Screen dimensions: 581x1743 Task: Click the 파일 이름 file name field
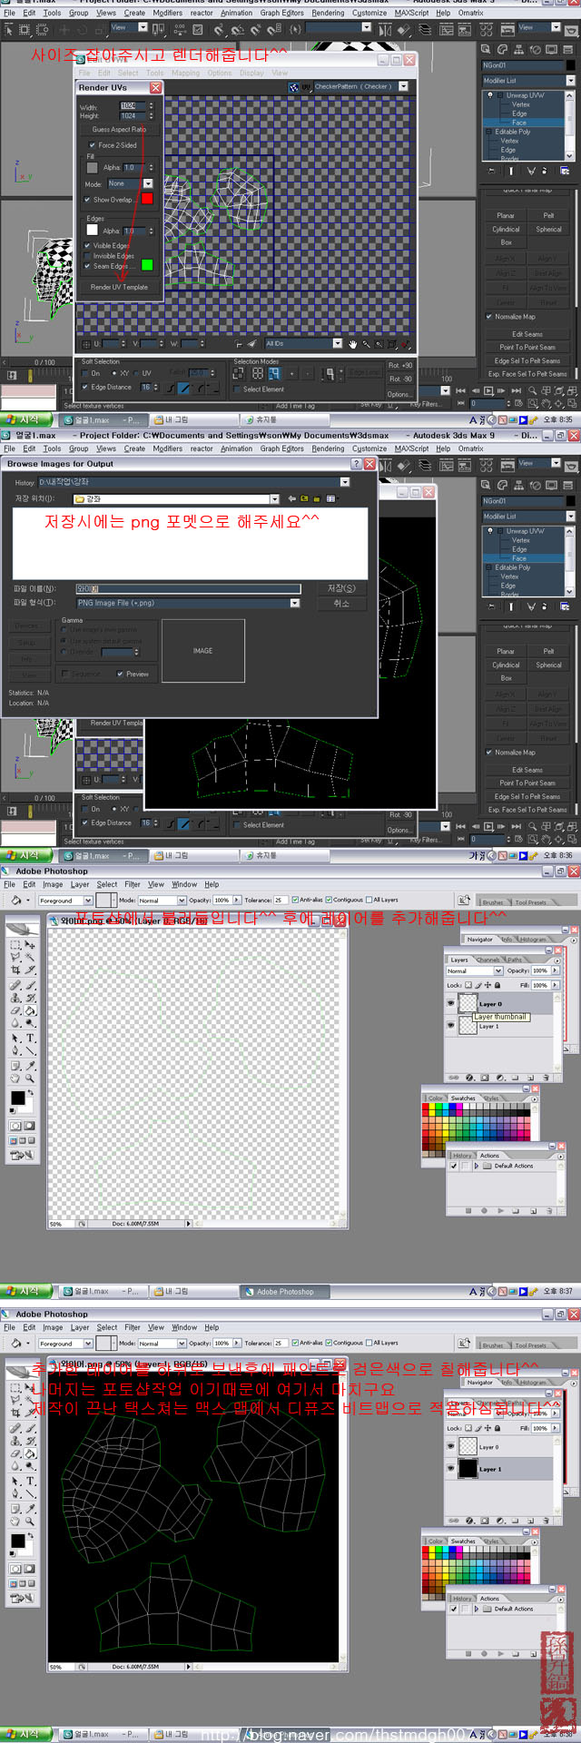pos(188,588)
